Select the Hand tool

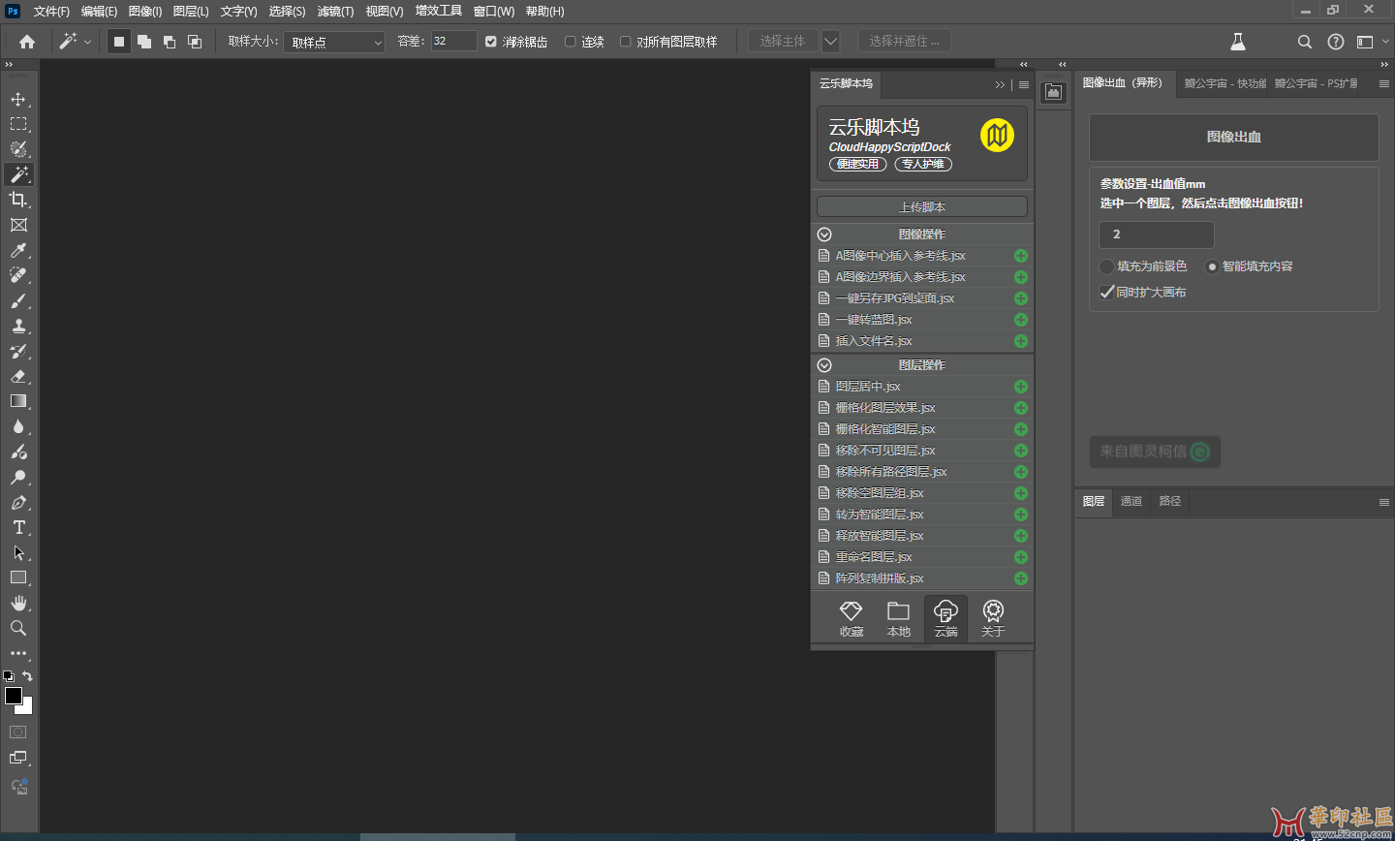click(18, 603)
